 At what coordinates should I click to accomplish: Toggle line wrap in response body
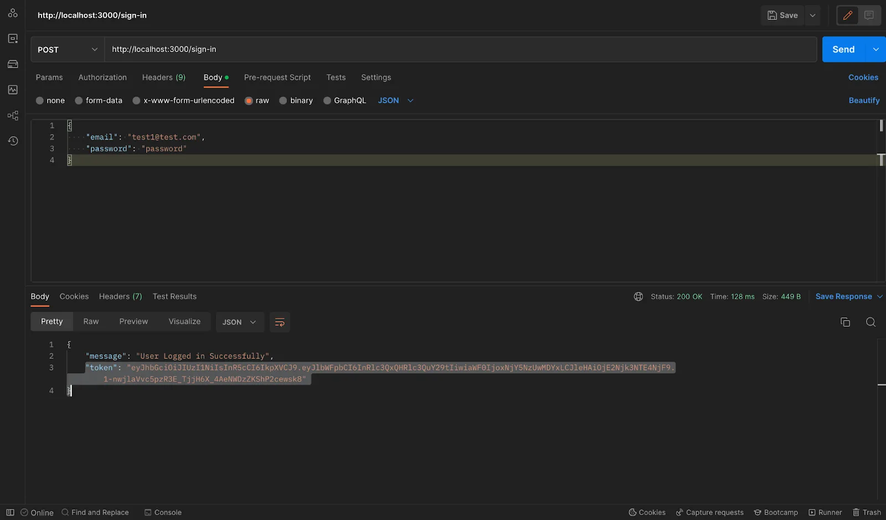(280, 322)
